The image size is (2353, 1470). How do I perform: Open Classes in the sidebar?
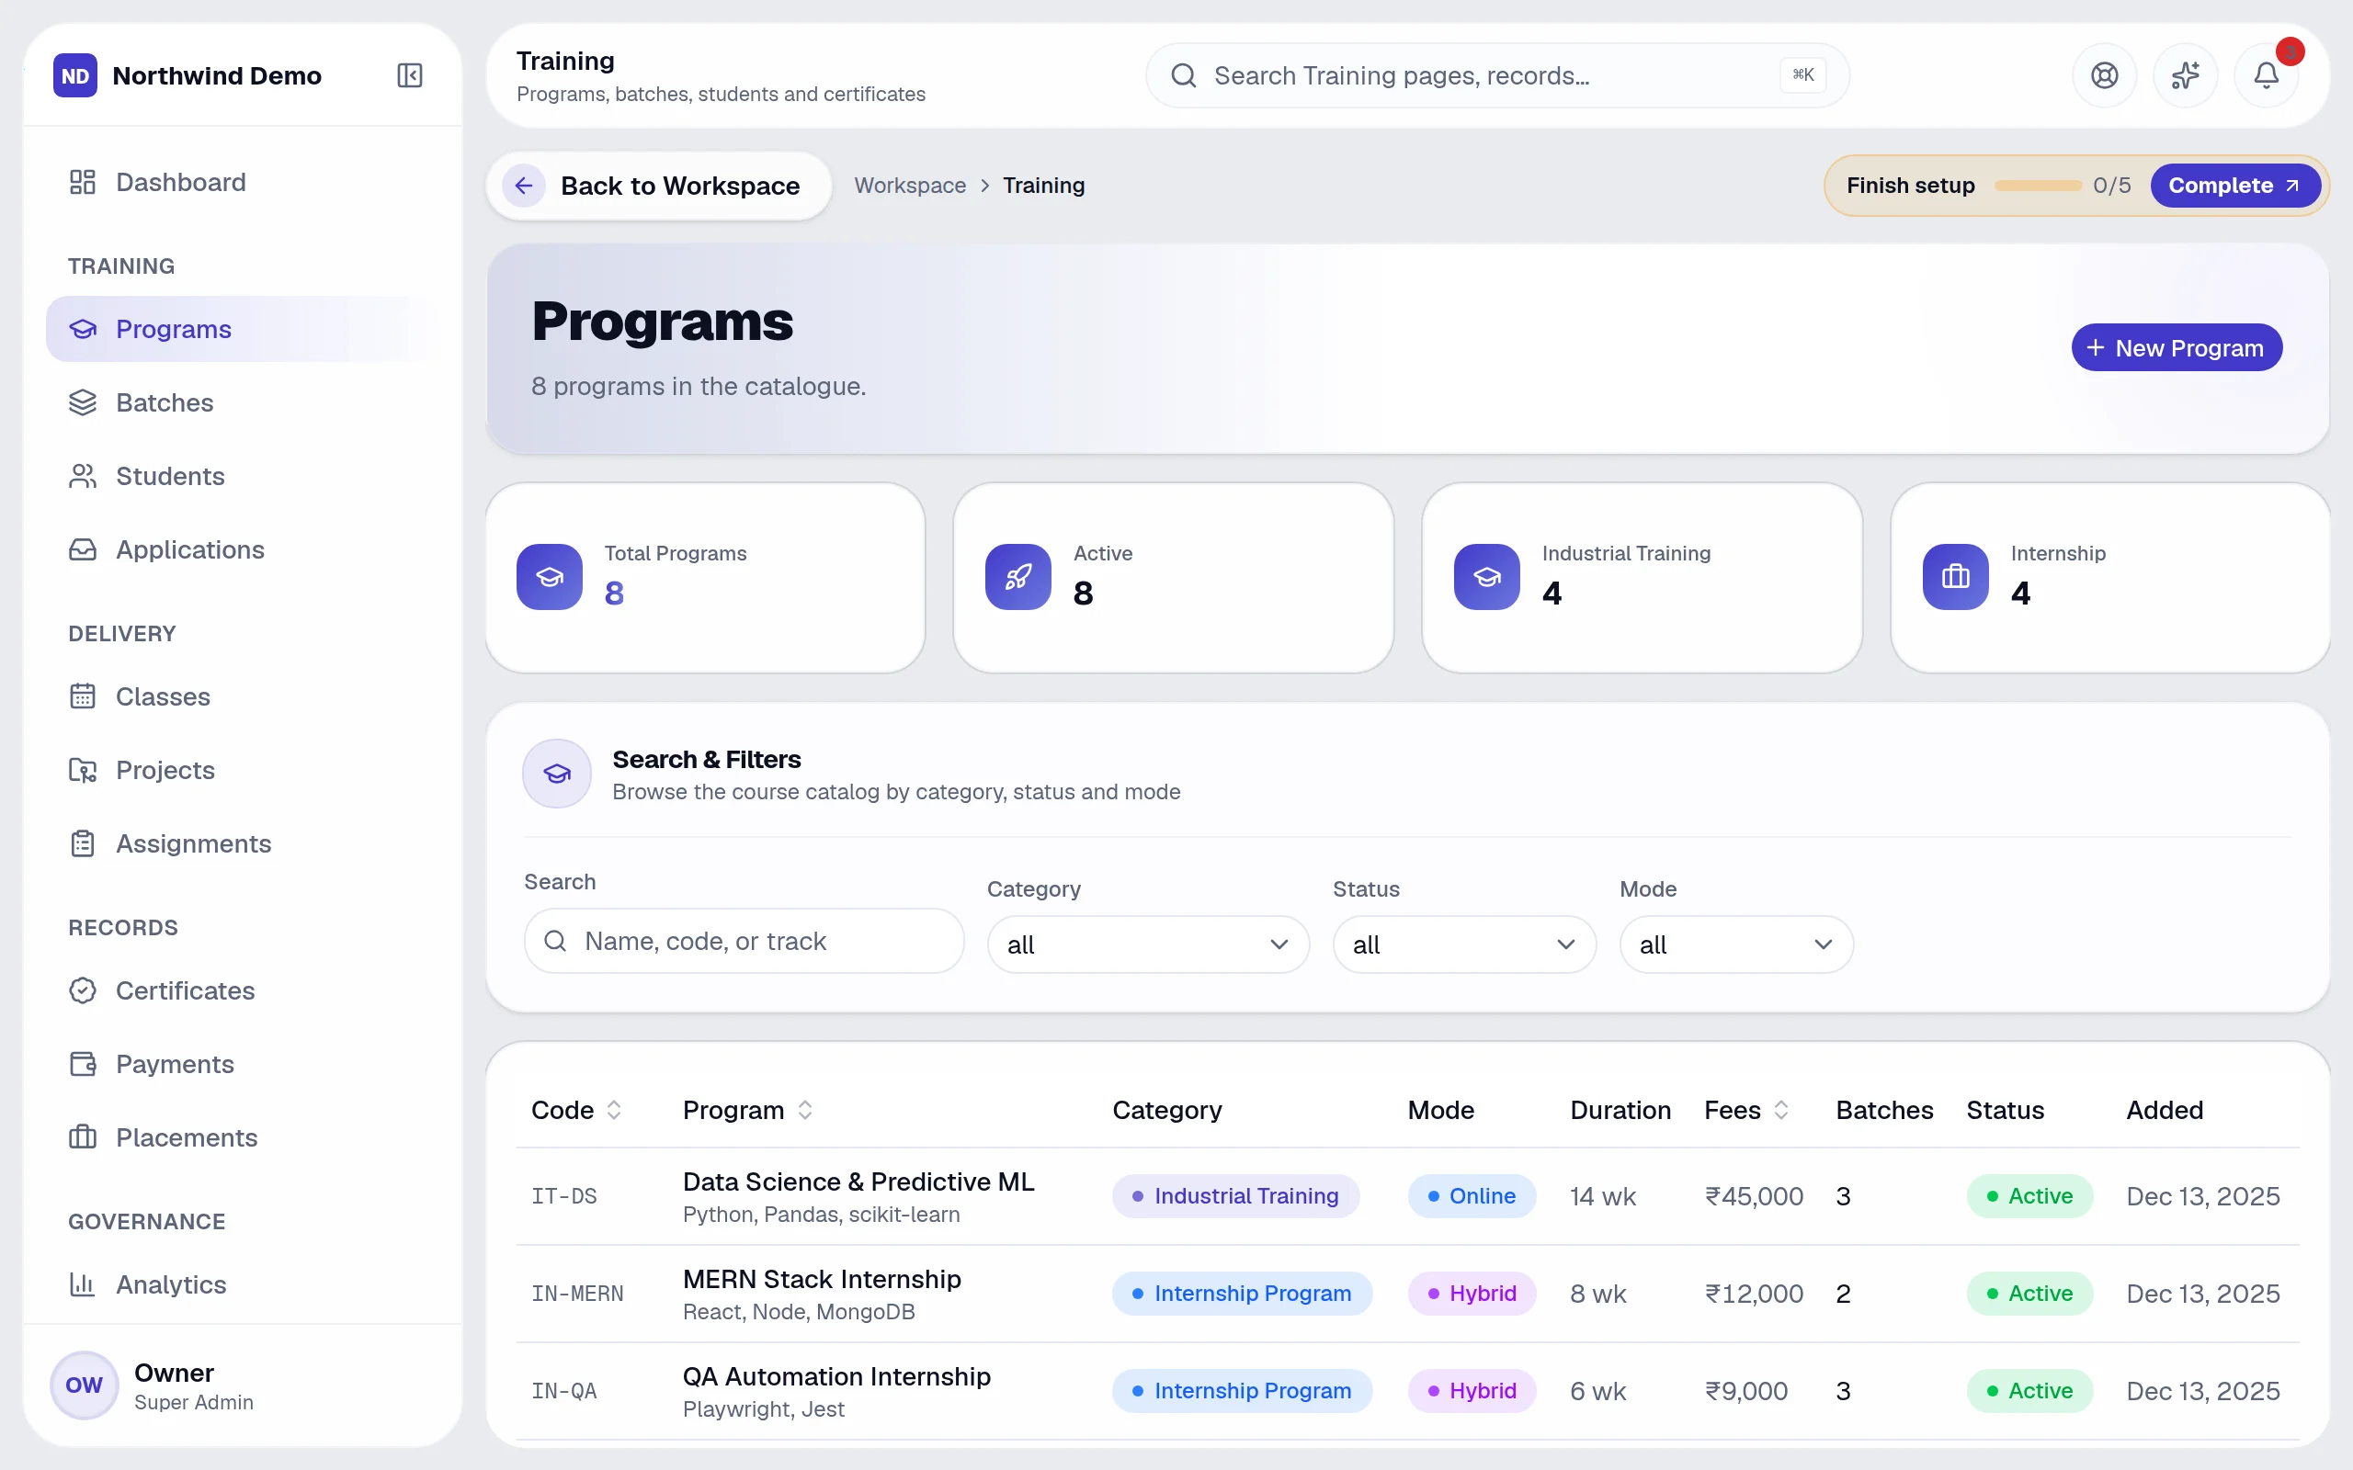241,696
